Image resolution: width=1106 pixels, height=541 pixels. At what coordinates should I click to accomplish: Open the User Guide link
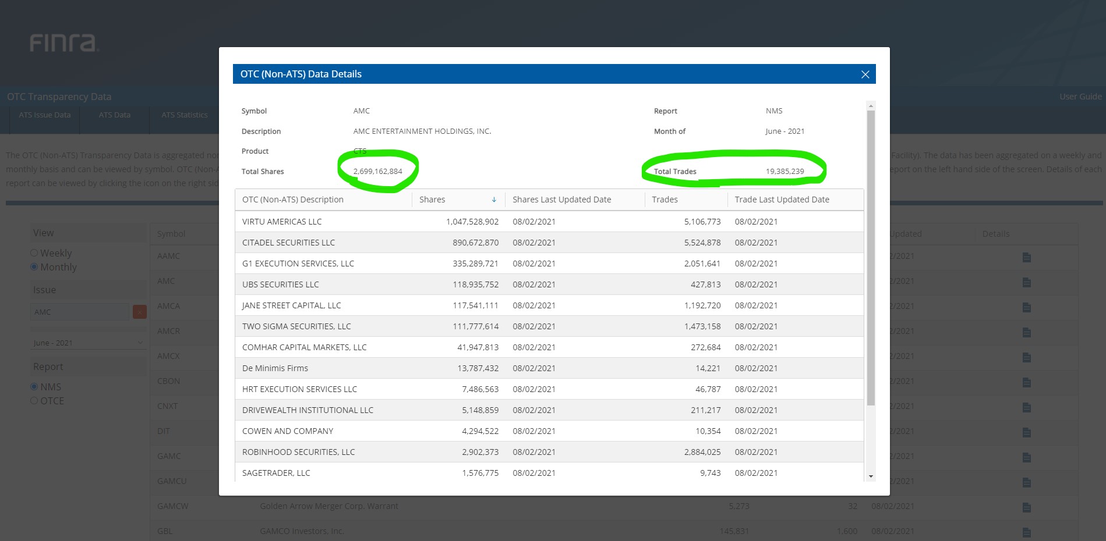pyautogui.click(x=1080, y=97)
